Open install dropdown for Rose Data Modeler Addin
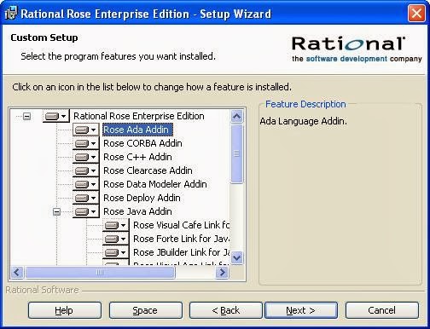The height and width of the screenshot is (329, 430). click(x=85, y=184)
